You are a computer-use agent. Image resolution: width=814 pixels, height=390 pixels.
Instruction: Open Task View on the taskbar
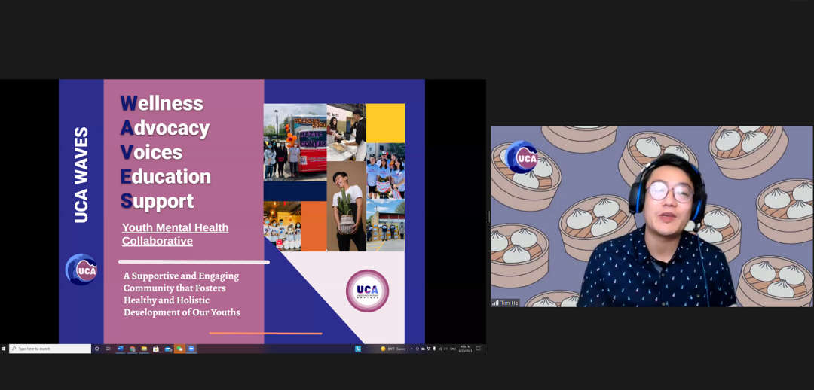tap(108, 349)
